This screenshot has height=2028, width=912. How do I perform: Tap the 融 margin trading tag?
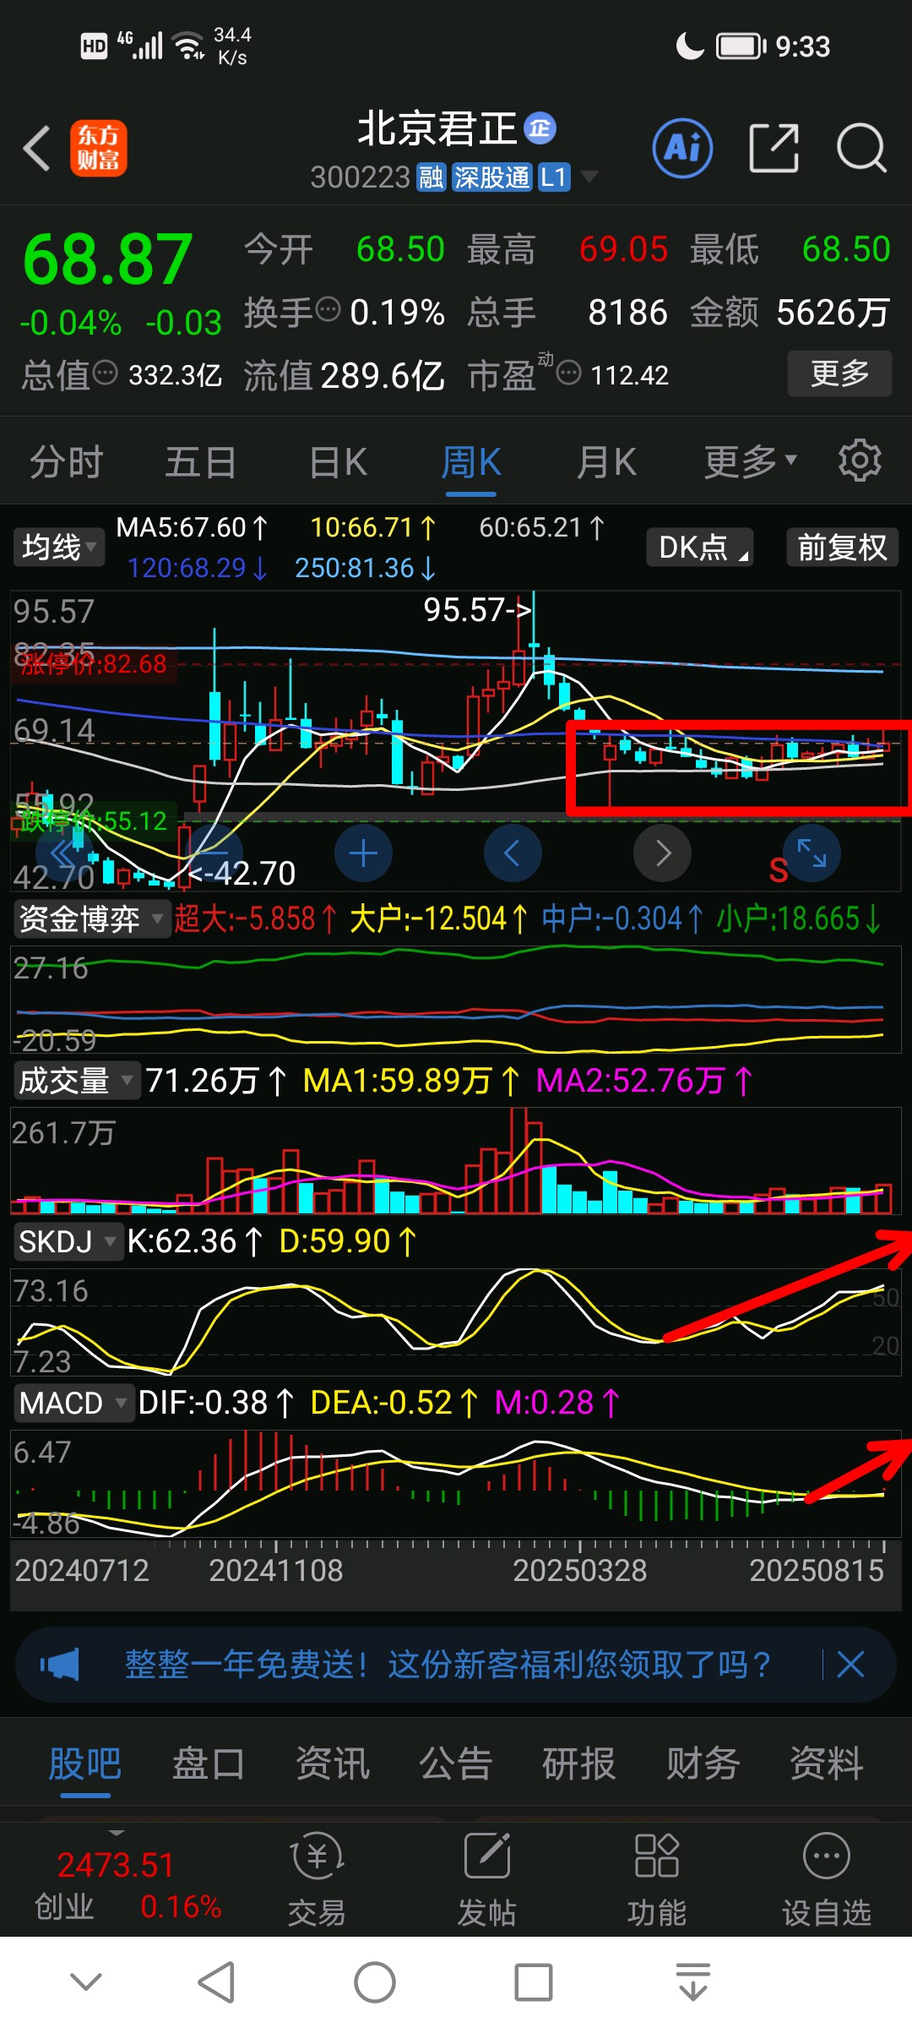(x=431, y=177)
